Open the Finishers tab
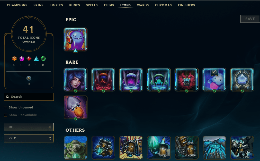 [x=186, y=5]
